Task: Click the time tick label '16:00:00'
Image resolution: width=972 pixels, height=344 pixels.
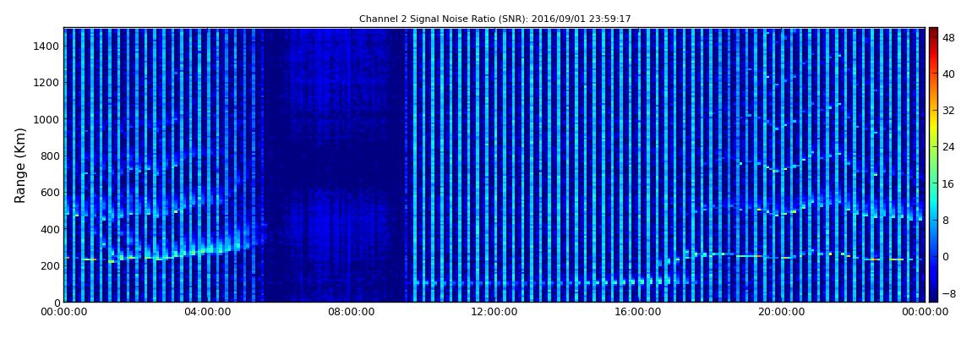Action: [638, 313]
